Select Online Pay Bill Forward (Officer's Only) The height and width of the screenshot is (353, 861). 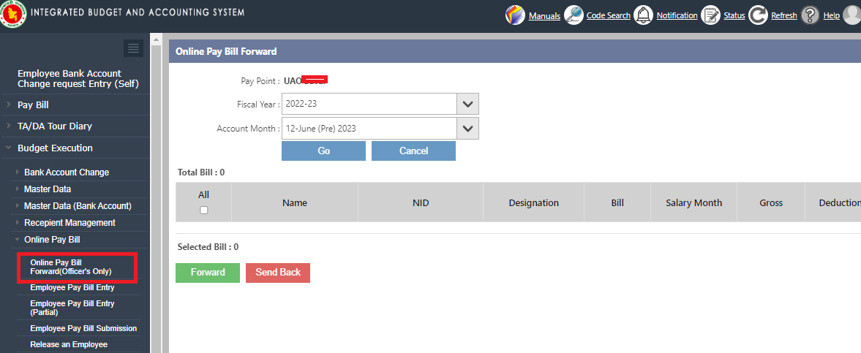(70, 267)
